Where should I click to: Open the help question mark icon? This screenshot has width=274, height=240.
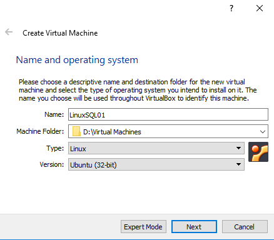(231, 8)
